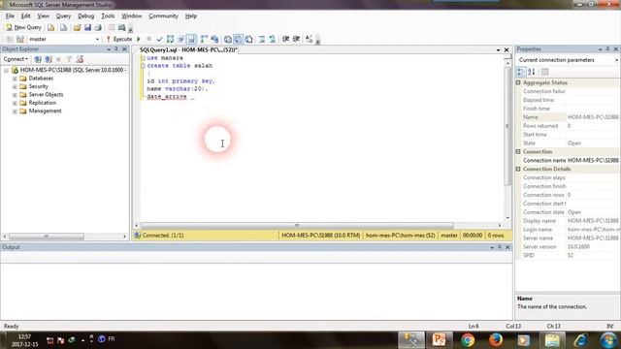
Task: Open a Database Engine Query from the toolbar
Action: (51, 27)
